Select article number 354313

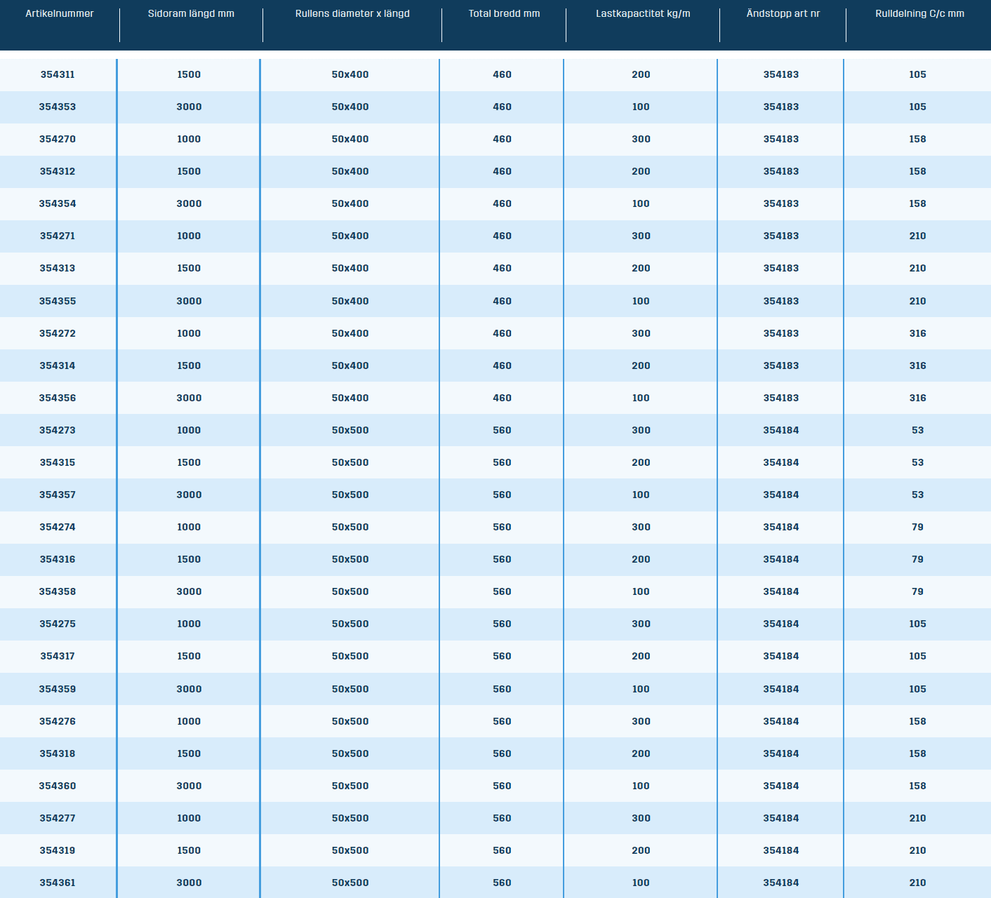click(x=58, y=268)
